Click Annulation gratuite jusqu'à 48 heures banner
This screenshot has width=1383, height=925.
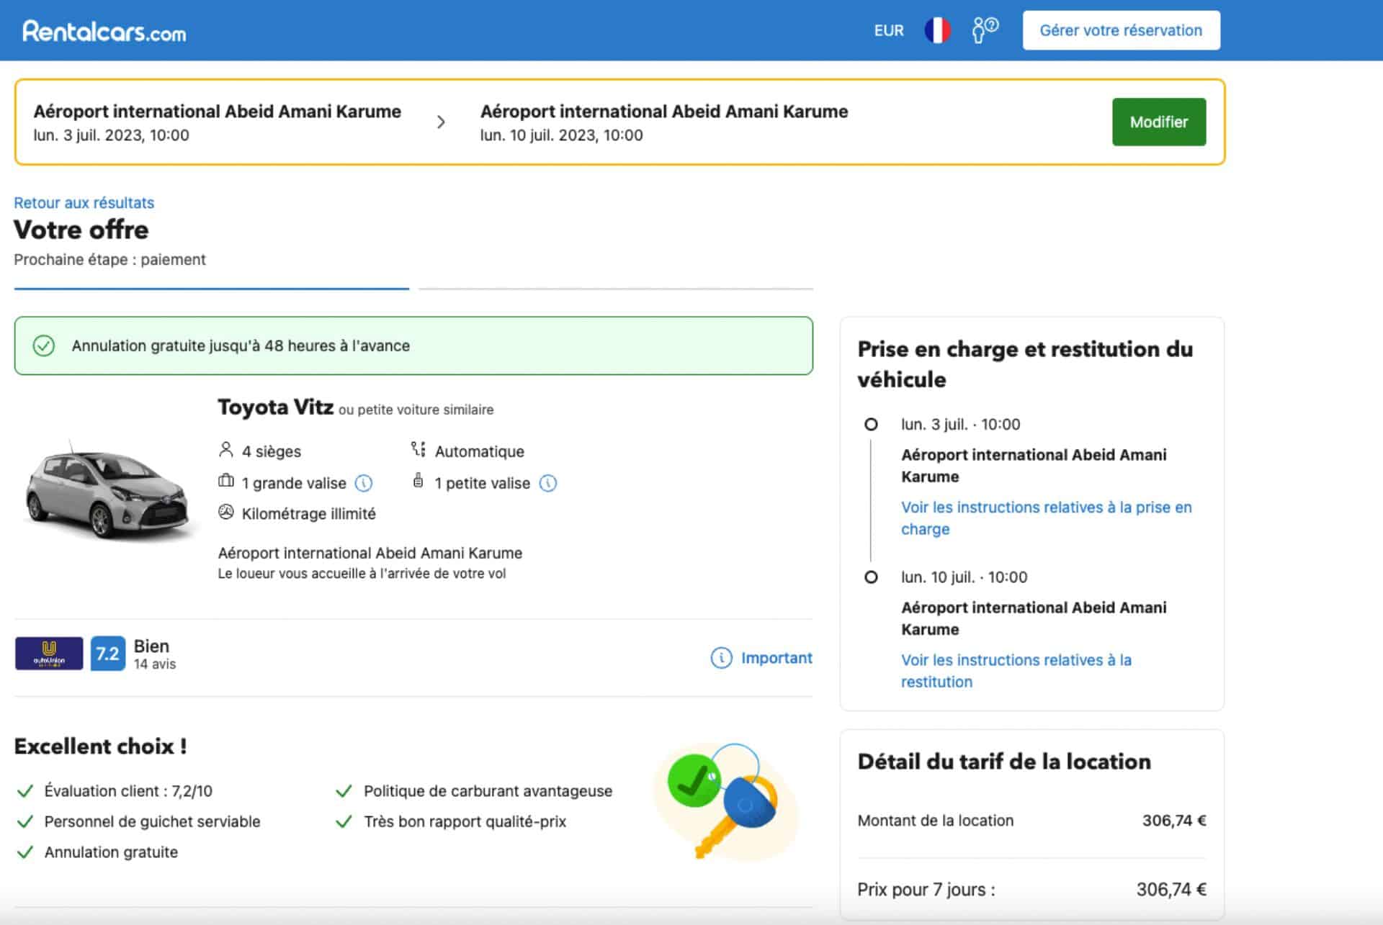(413, 346)
